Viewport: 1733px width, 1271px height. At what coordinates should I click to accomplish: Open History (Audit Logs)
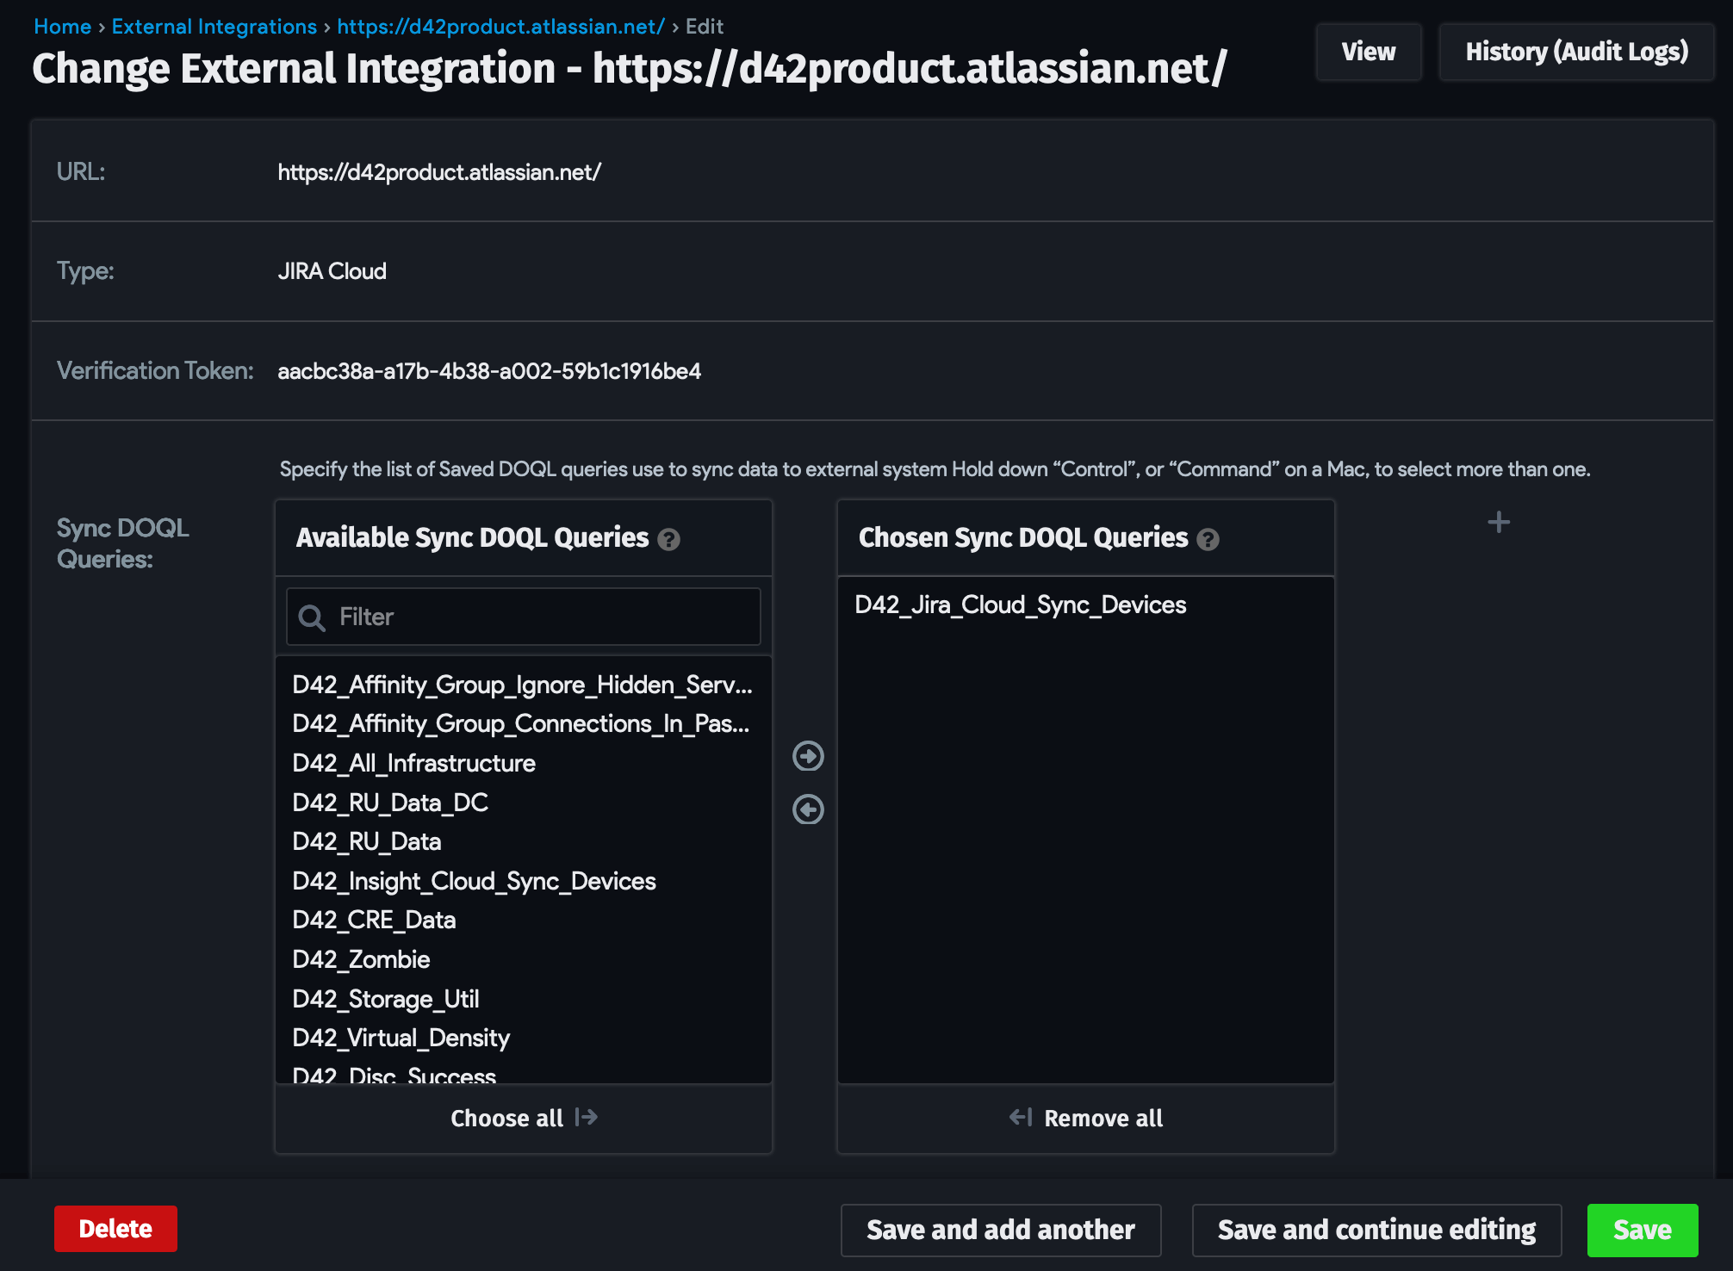(x=1576, y=52)
